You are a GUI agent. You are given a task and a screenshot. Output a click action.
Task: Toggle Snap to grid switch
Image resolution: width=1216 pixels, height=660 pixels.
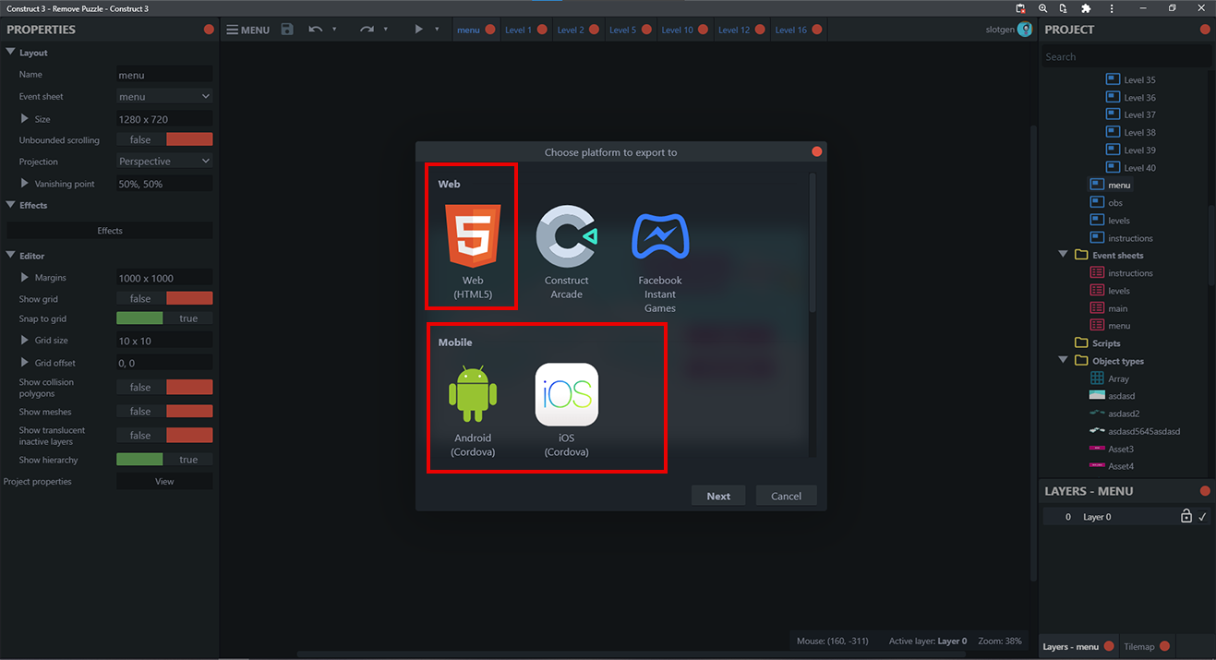(x=164, y=318)
